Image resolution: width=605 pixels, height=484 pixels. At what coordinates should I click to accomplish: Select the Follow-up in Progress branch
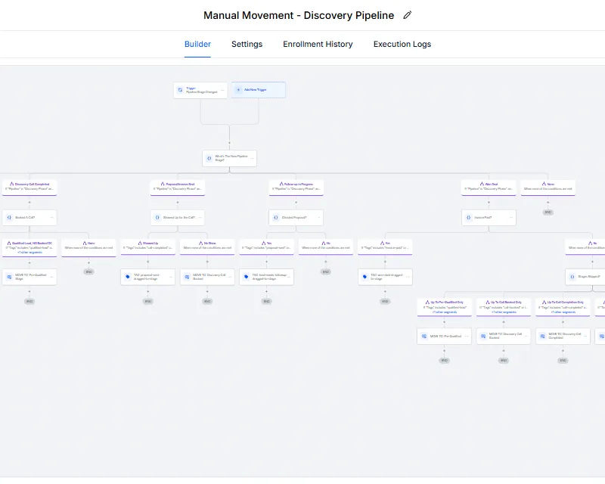click(296, 188)
